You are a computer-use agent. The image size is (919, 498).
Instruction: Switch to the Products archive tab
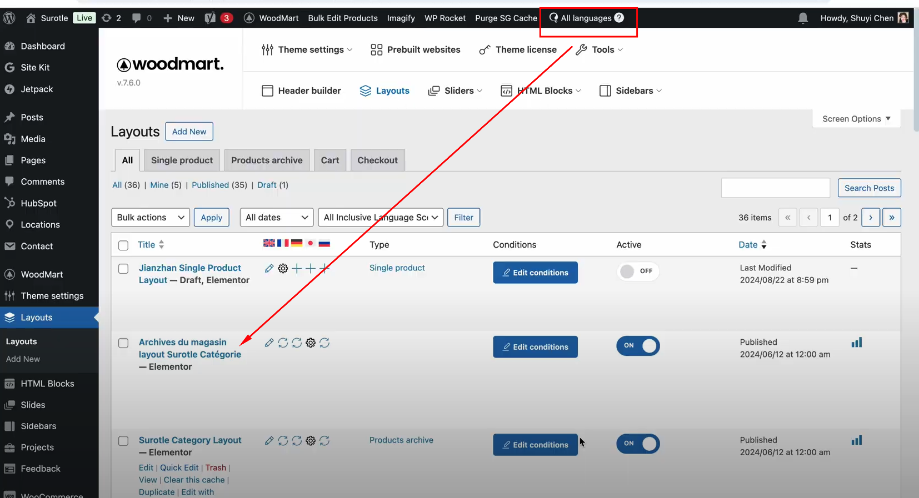pos(267,160)
